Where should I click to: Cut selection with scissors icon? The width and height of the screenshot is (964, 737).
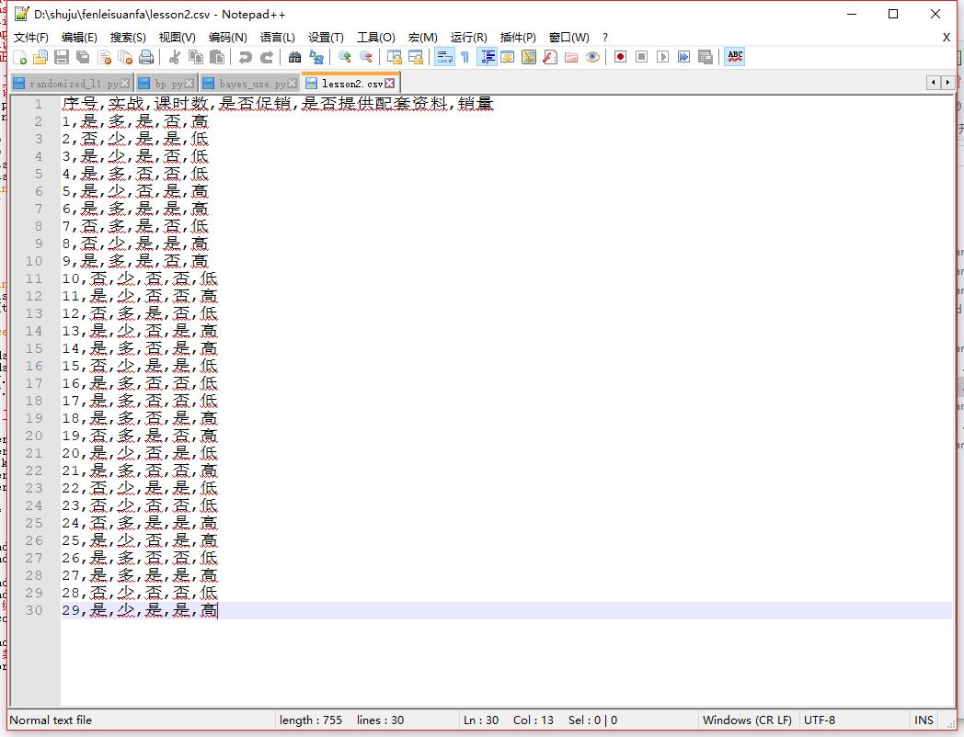175,57
